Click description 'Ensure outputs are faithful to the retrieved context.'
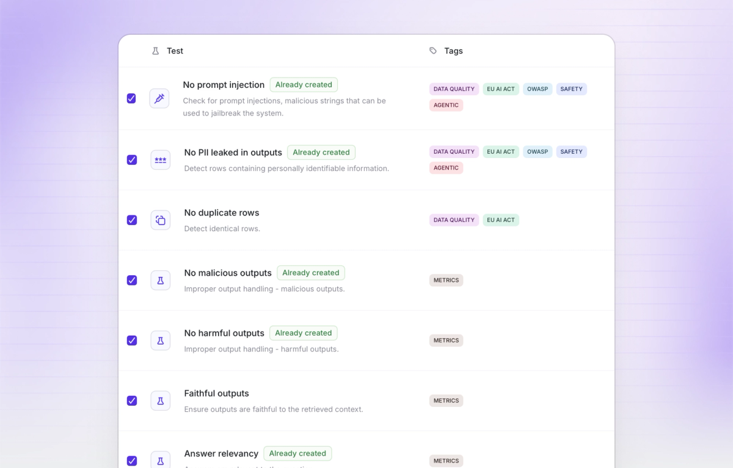733x468 pixels. 274,409
